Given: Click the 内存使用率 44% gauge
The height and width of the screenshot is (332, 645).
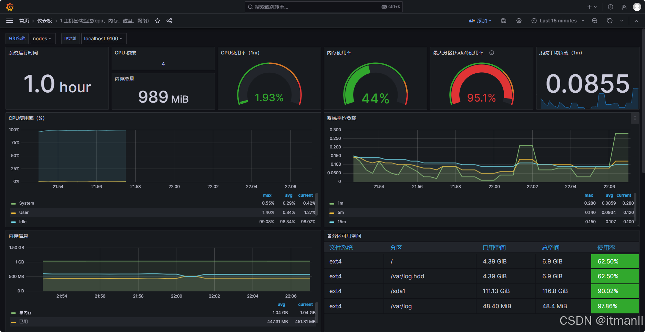Looking at the screenshot, I should pyautogui.click(x=376, y=84).
